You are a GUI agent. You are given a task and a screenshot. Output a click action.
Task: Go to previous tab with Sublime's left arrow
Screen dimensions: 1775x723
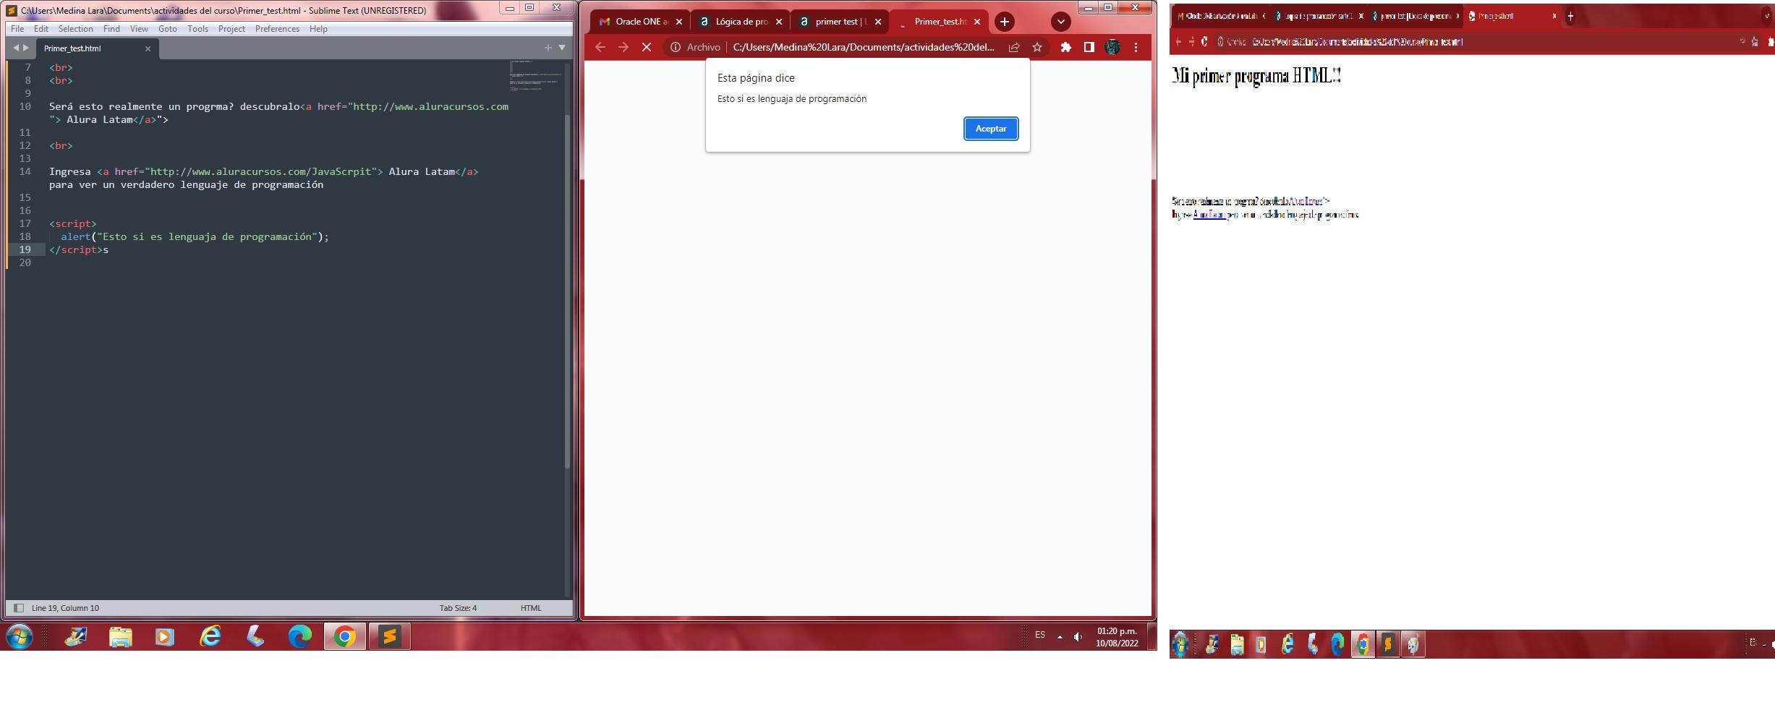(16, 48)
